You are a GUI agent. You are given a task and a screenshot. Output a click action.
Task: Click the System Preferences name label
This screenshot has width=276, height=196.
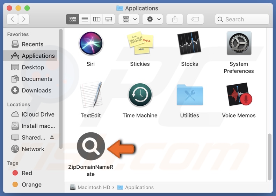(239, 68)
